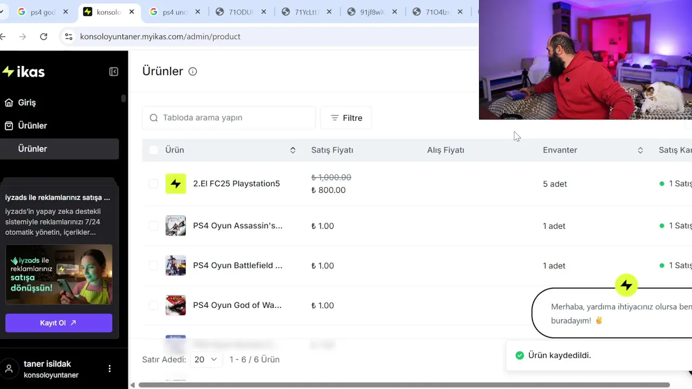Click the Assassin's Creed product thumbnail

point(176,225)
